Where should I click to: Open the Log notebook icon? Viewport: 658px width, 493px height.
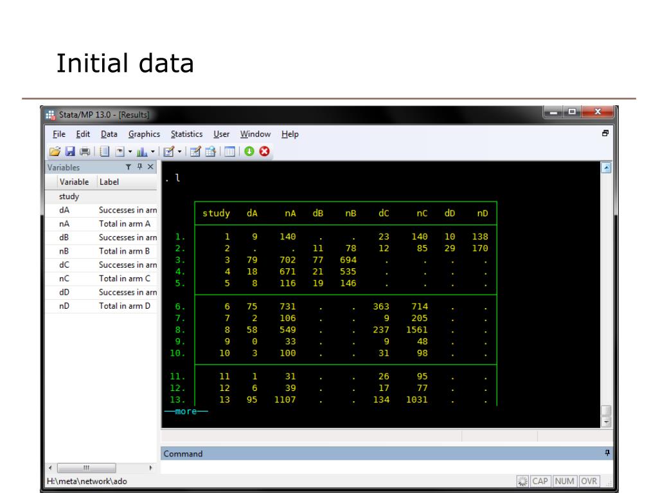[105, 151]
